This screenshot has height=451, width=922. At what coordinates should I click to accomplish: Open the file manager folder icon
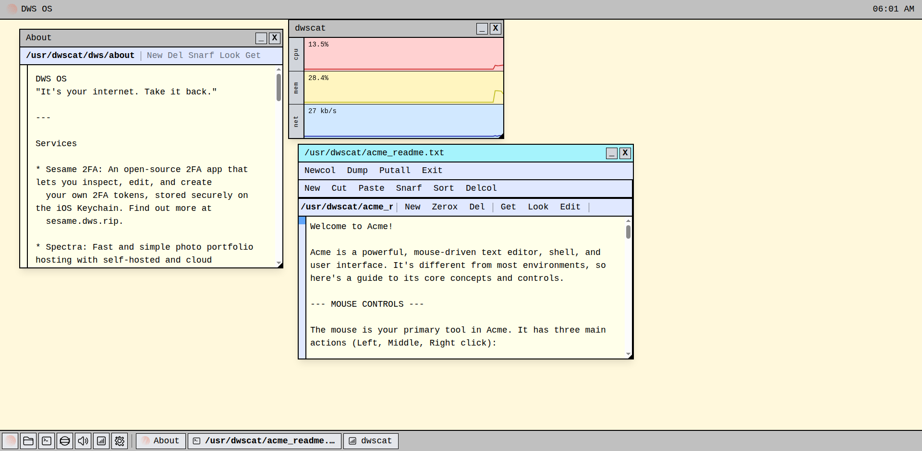click(x=28, y=441)
